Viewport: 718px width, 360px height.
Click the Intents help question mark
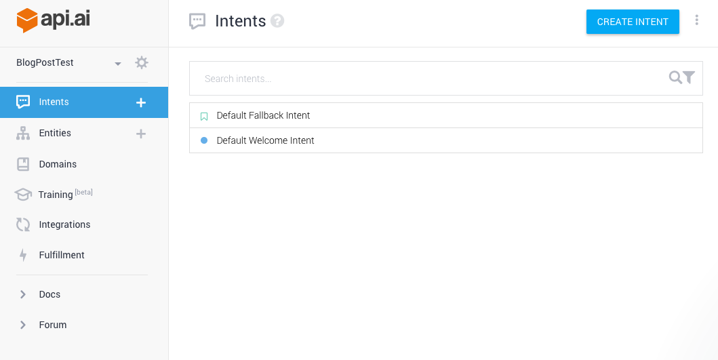pyautogui.click(x=277, y=21)
